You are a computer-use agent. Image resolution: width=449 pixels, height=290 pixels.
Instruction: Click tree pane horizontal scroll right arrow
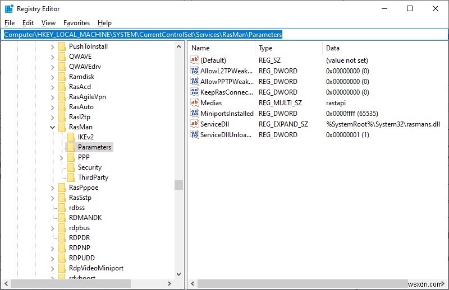click(169, 283)
